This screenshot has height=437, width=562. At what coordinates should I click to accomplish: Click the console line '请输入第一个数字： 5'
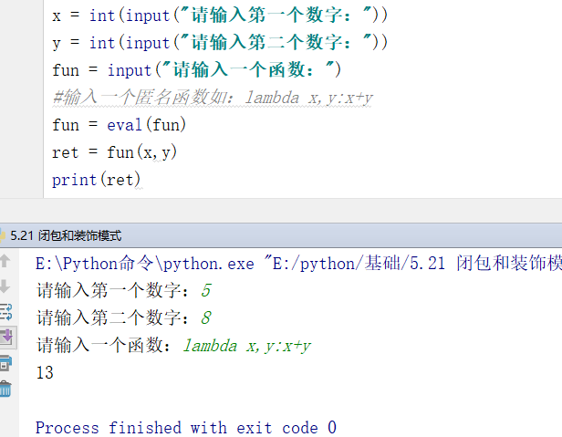124,290
